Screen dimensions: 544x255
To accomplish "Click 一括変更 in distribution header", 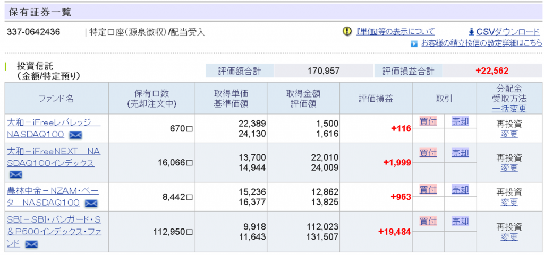I will coord(509,109).
